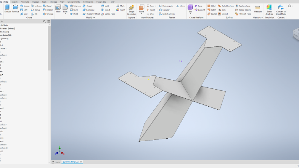The height and width of the screenshot is (168, 299).
Task: Choose the Unwrap tool
Action: (x=48, y=14)
